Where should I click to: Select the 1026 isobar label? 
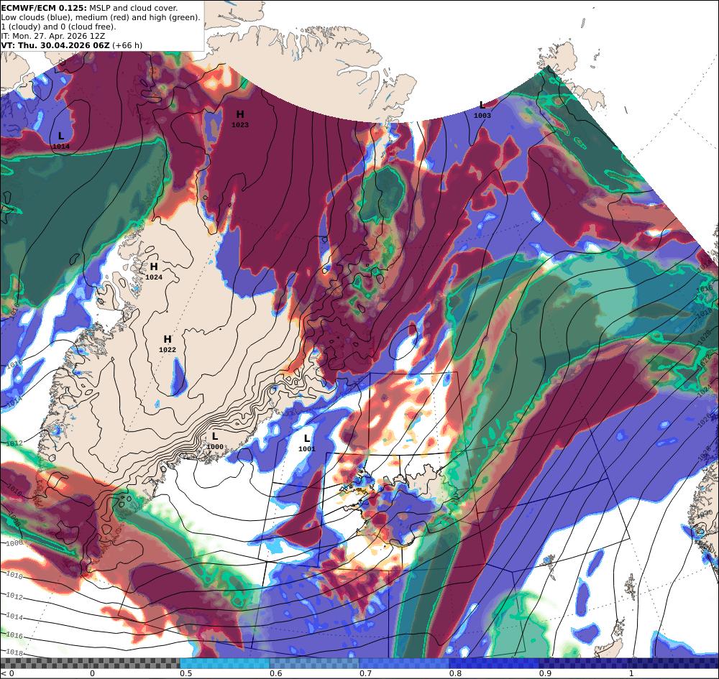[x=705, y=420]
